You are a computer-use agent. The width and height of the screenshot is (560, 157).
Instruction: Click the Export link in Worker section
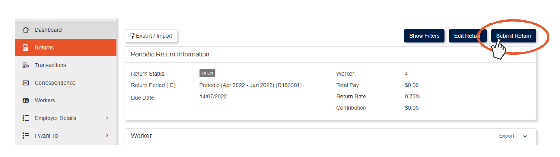[x=506, y=136]
